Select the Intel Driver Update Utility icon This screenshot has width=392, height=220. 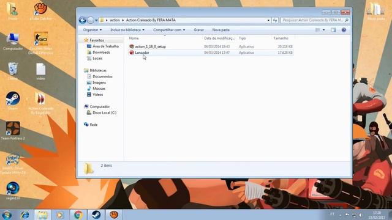[x=13, y=164]
